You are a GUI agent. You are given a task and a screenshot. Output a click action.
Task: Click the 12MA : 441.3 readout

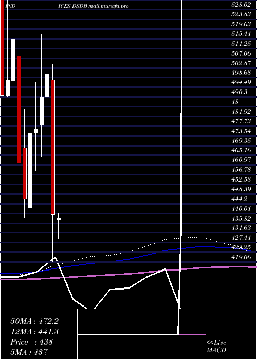[x=34, y=332]
